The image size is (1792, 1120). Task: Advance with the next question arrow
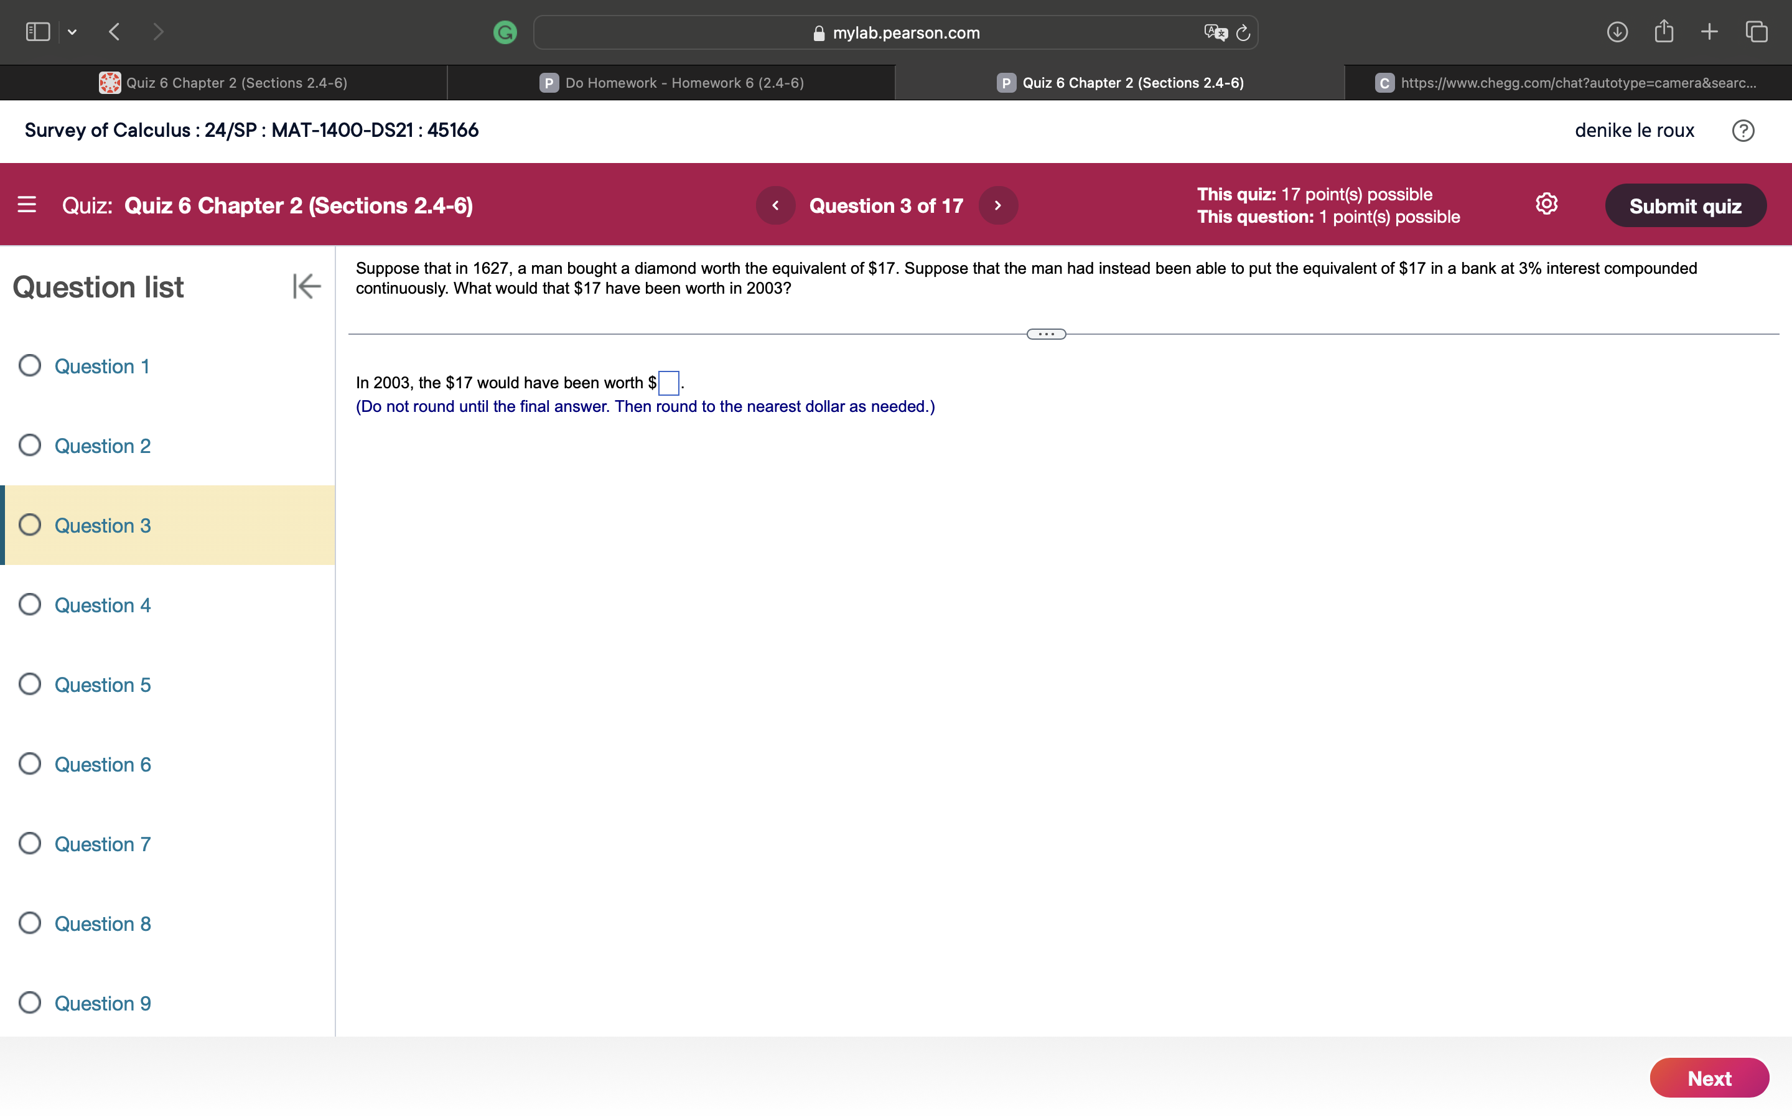(997, 205)
